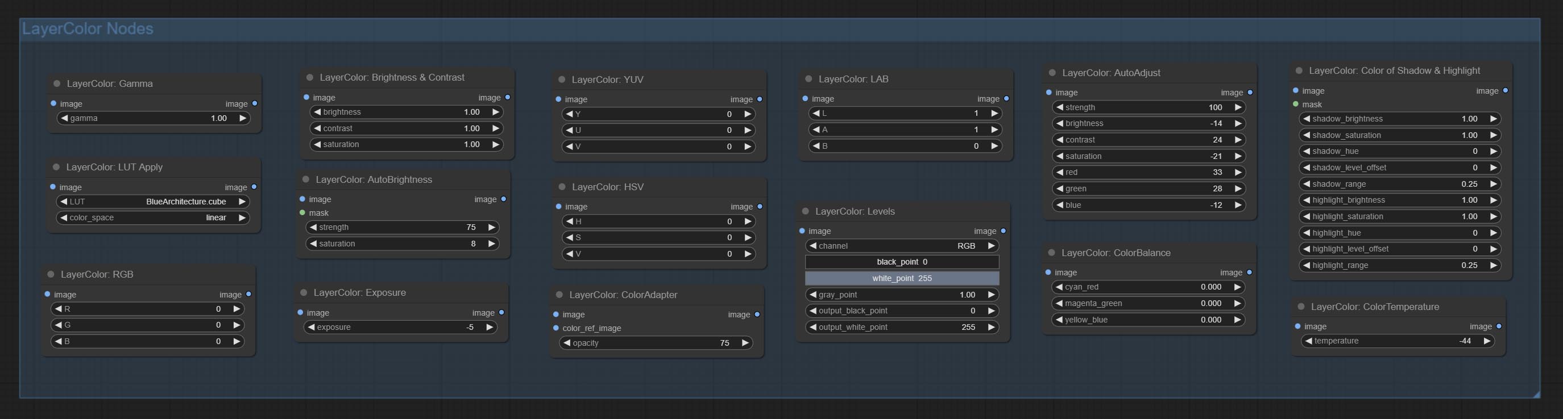Collapse the LayerColor: LUT Apply node dot

coord(56,167)
